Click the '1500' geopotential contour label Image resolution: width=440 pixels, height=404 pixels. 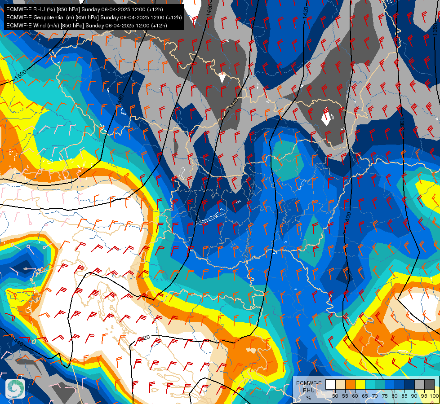point(21,75)
